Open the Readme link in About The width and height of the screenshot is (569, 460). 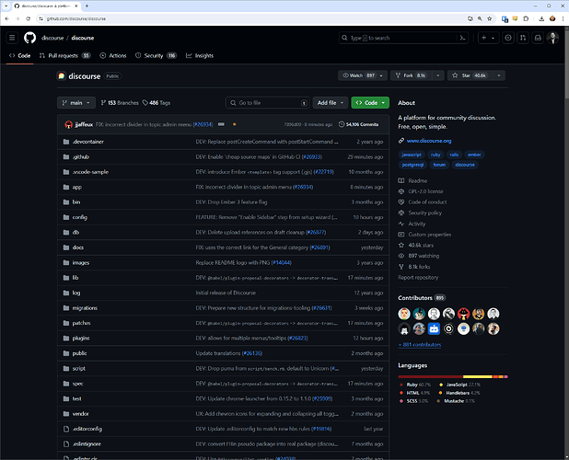(x=418, y=180)
